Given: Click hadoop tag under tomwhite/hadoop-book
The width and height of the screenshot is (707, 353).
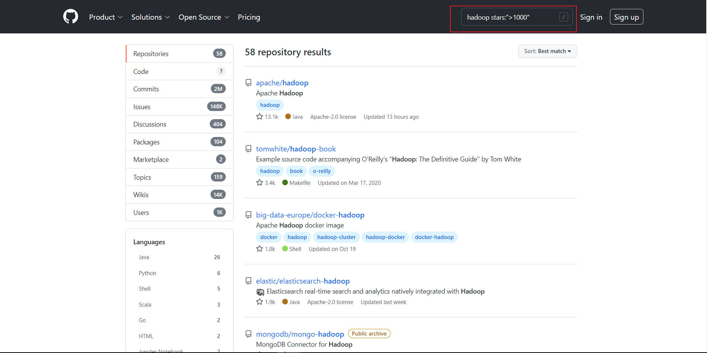Looking at the screenshot, I should [270, 171].
